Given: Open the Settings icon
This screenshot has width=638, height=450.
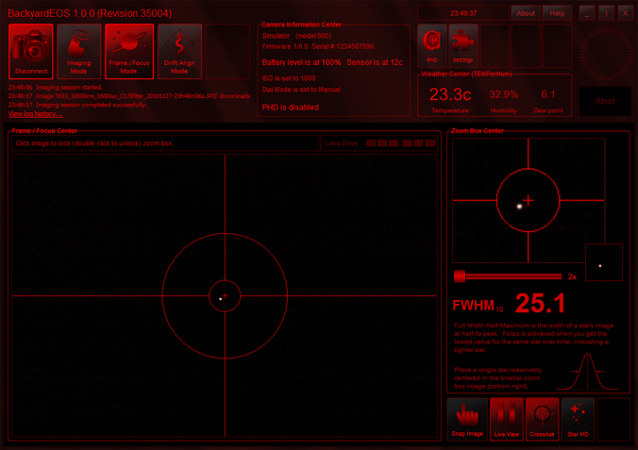Looking at the screenshot, I should [x=462, y=43].
